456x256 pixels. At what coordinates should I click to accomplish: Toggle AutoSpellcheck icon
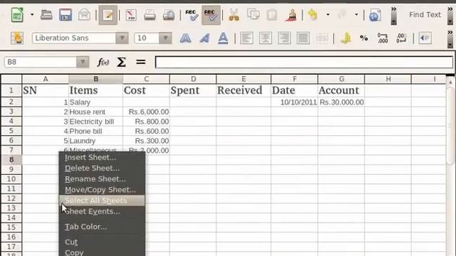tap(211, 15)
